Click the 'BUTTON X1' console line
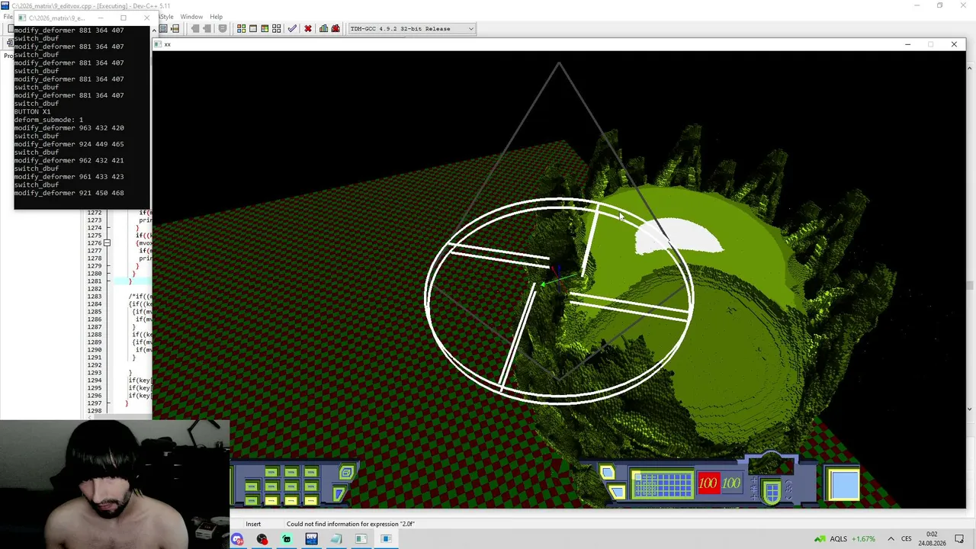 pos(33,111)
